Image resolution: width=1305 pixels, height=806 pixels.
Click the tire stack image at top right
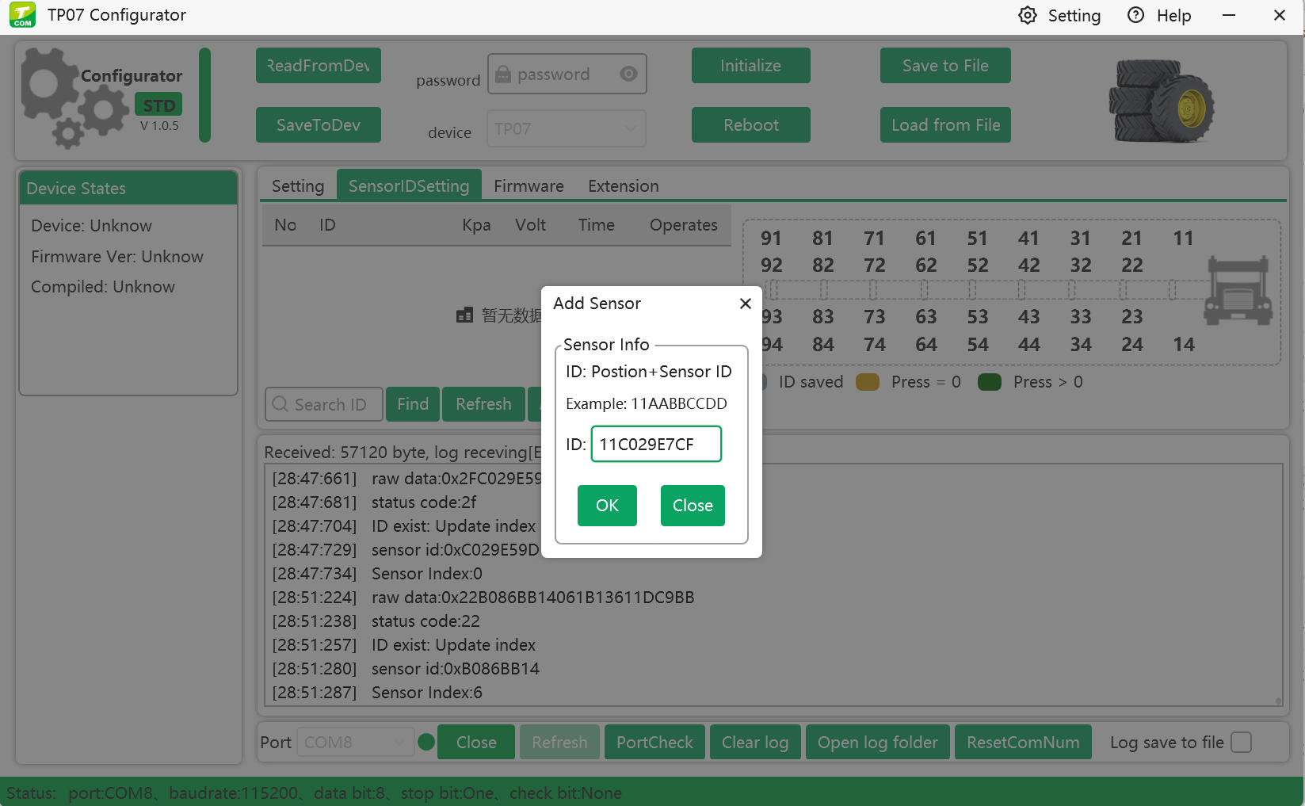(1160, 101)
